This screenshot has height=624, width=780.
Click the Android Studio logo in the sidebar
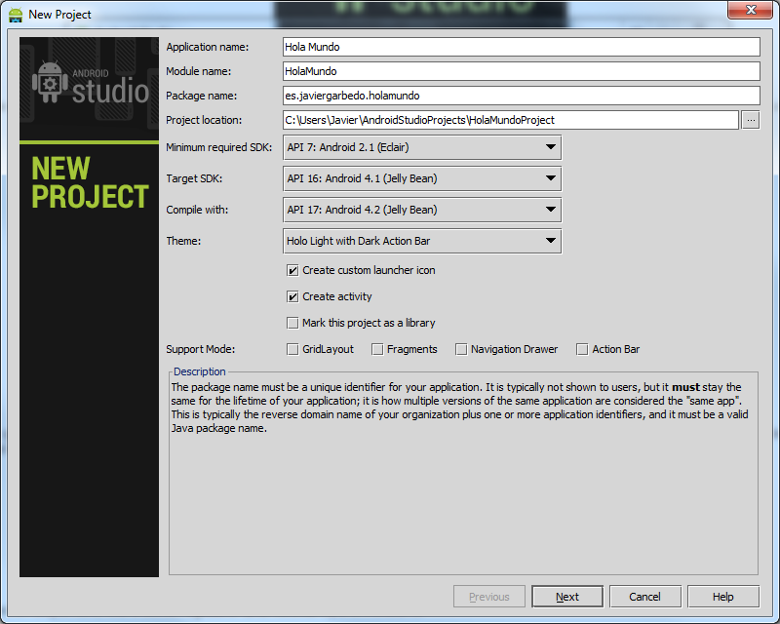point(90,86)
